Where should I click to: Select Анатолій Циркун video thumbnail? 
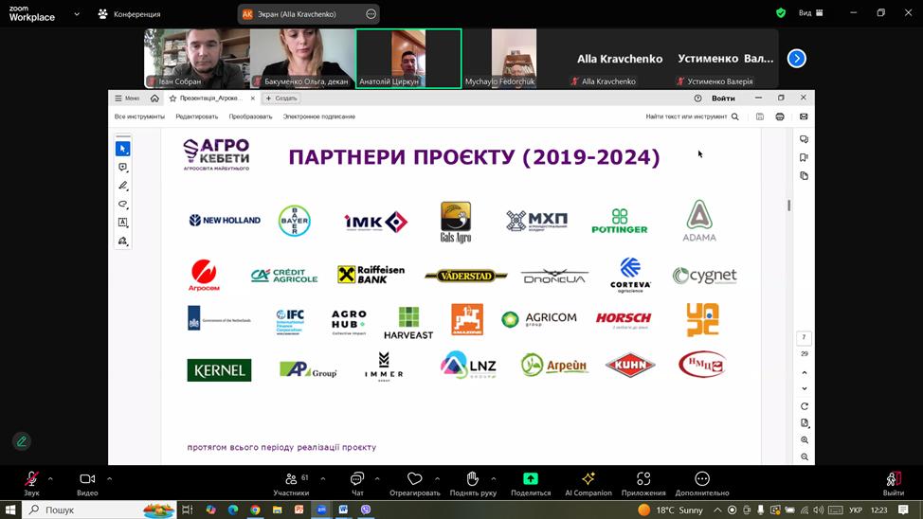point(408,59)
